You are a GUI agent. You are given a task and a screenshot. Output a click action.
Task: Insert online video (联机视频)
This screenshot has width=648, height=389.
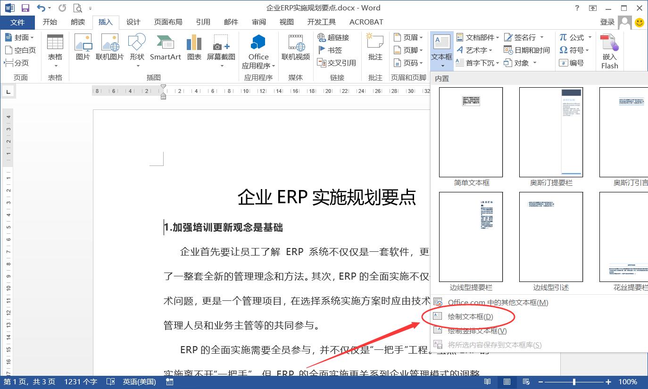(x=296, y=48)
